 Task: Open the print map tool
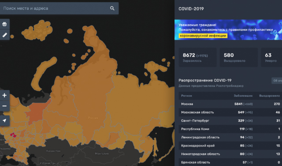click(4, 24)
